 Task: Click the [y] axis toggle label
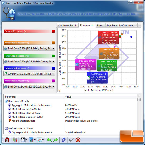[60, 90]
